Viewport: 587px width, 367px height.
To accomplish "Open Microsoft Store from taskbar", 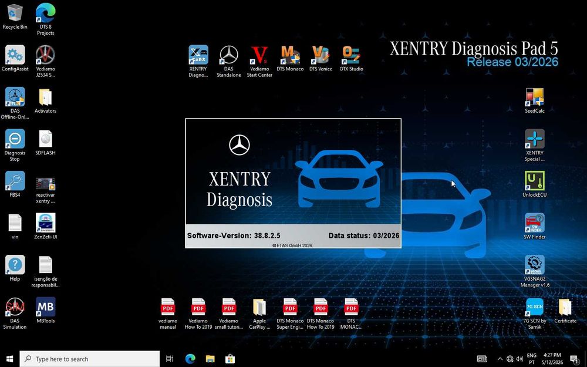I will pyautogui.click(x=230, y=359).
